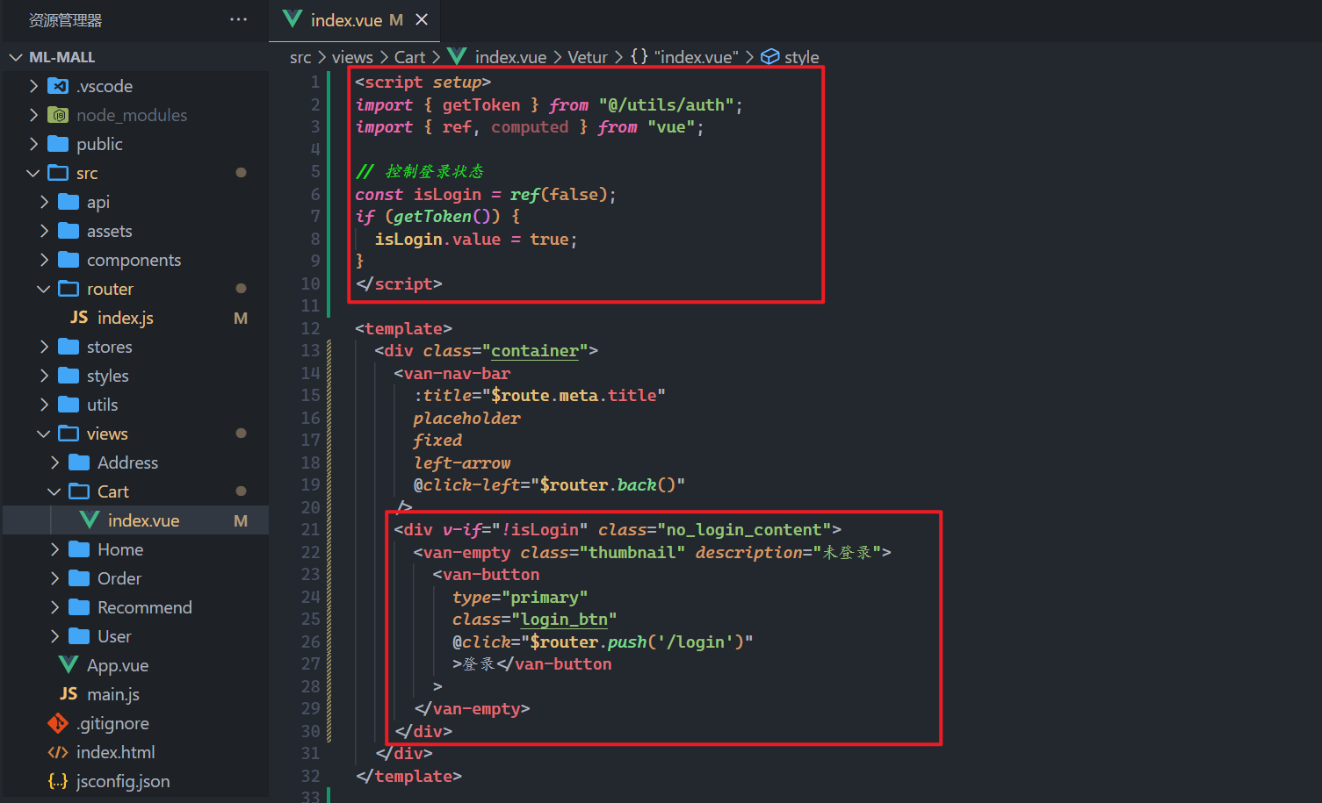Image resolution: width=1322 pixels, height=803 pixels.
Task: Click the components folder icon
Action: [69, 260]
